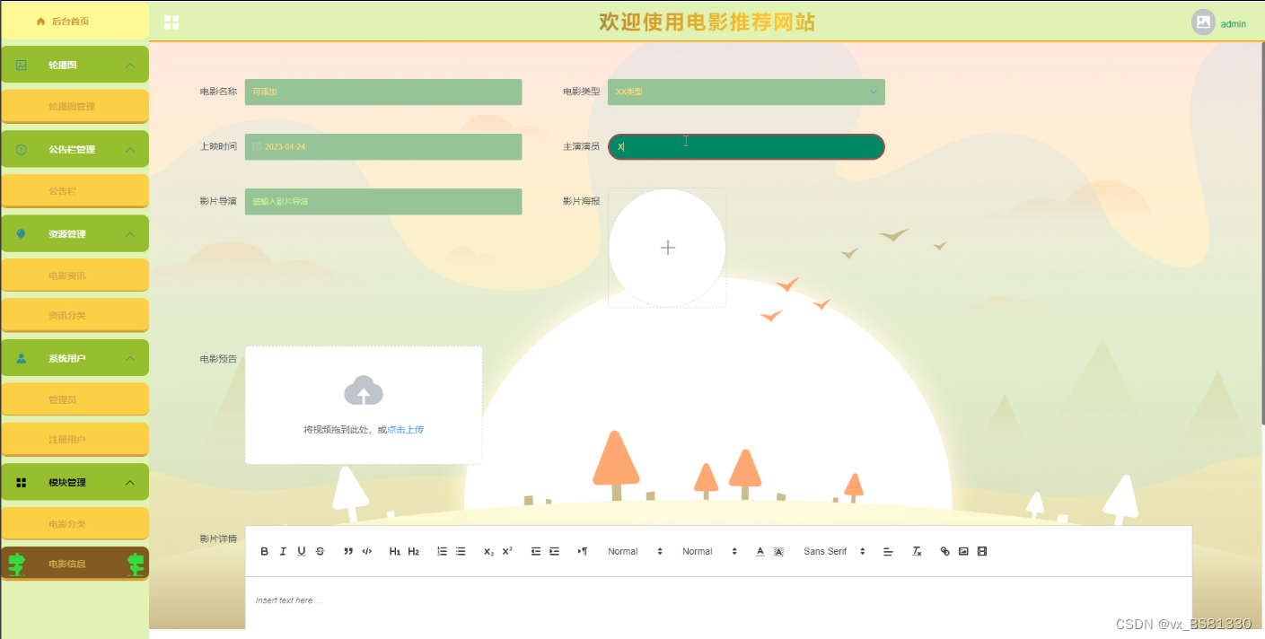The image size is (1265, 639).
Task: Select 电影信息 menu item
Action: [75, 564]
